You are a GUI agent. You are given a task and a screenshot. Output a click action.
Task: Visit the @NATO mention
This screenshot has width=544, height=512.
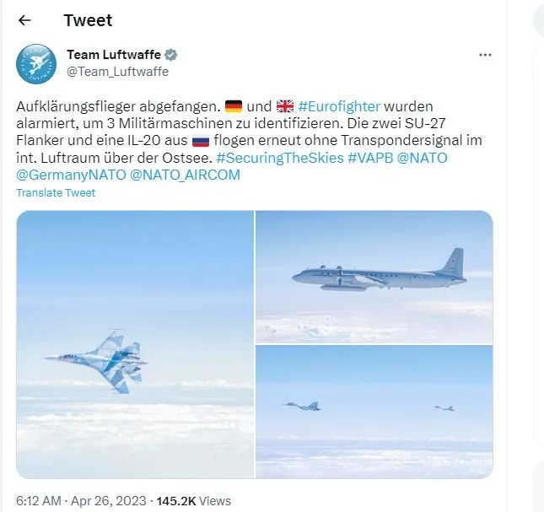click(422, 159)
